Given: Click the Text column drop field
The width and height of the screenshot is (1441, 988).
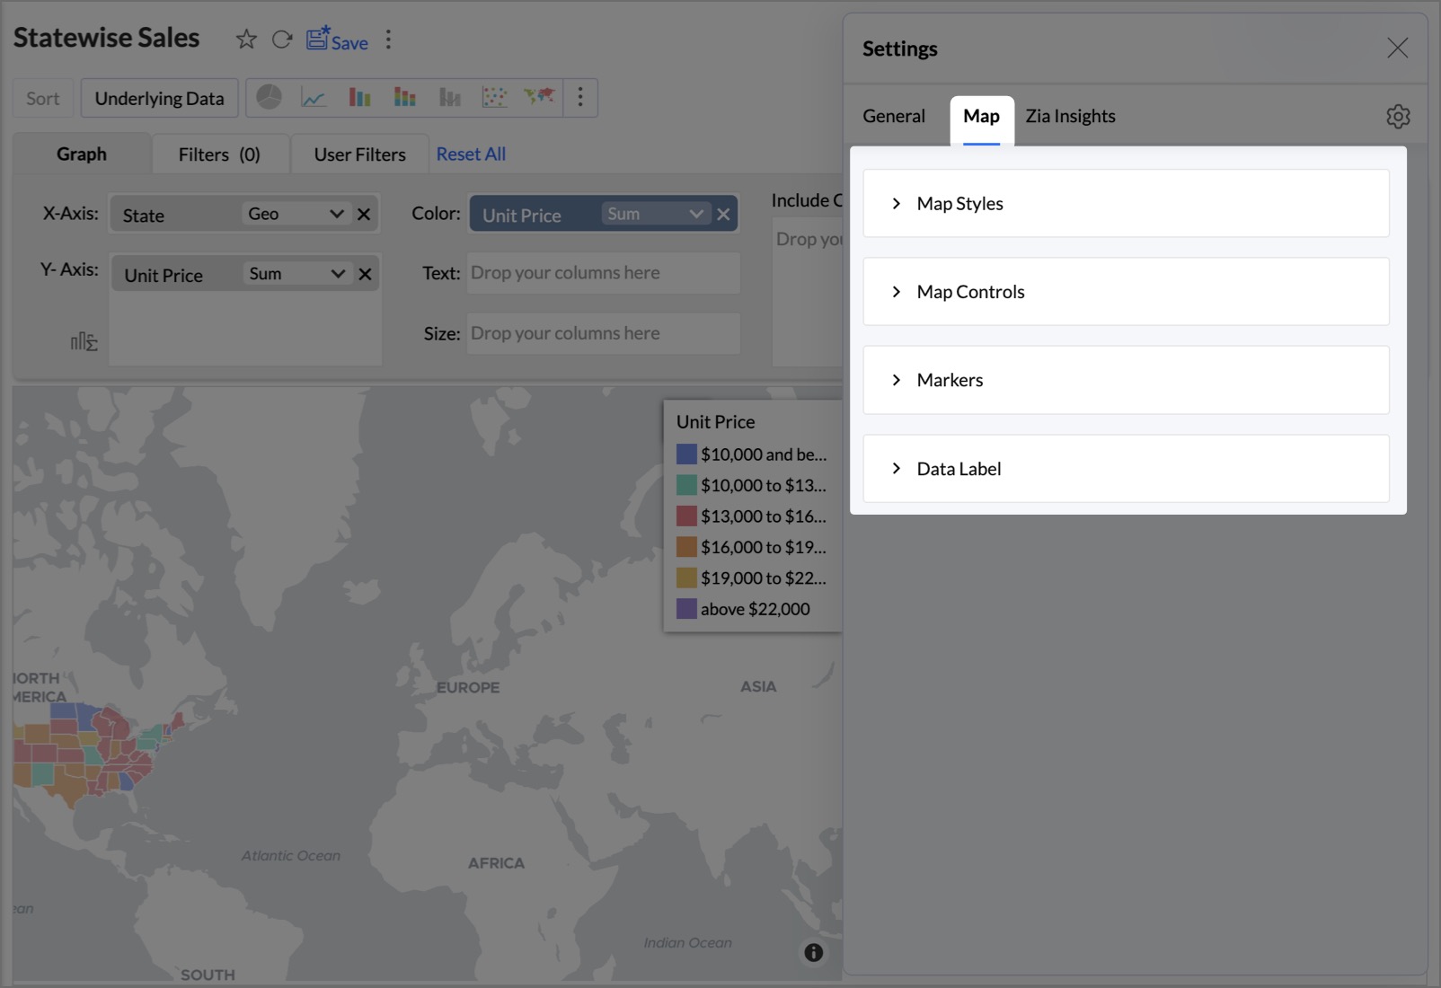Looking at the screenshot, I should coord(603,273).
